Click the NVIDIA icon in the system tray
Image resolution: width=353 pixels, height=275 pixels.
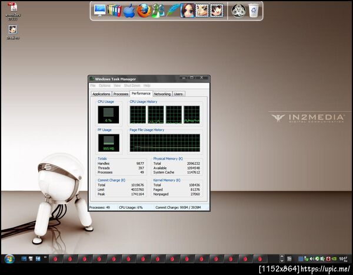click(x=334, y=259)
